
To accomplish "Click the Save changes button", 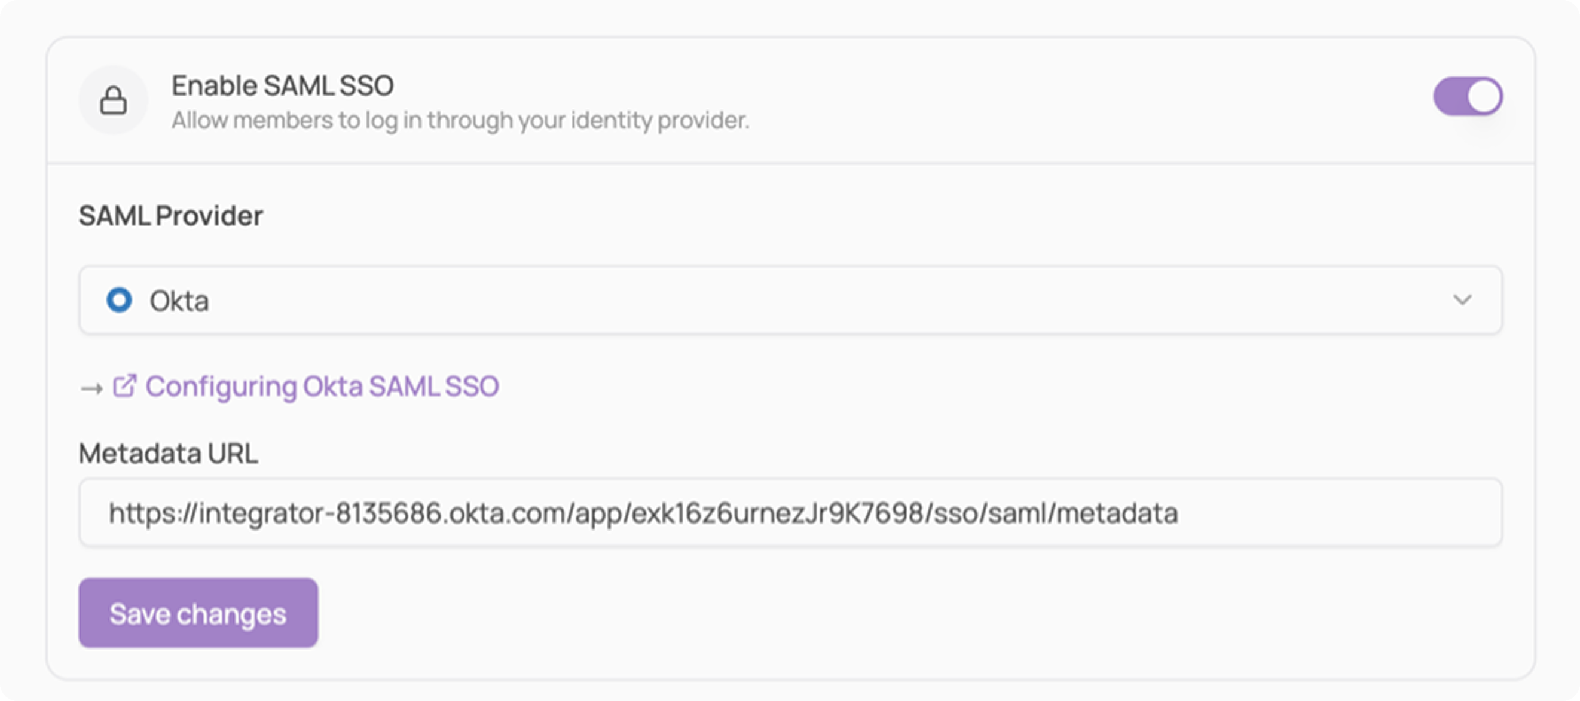I will coord(198,613).
